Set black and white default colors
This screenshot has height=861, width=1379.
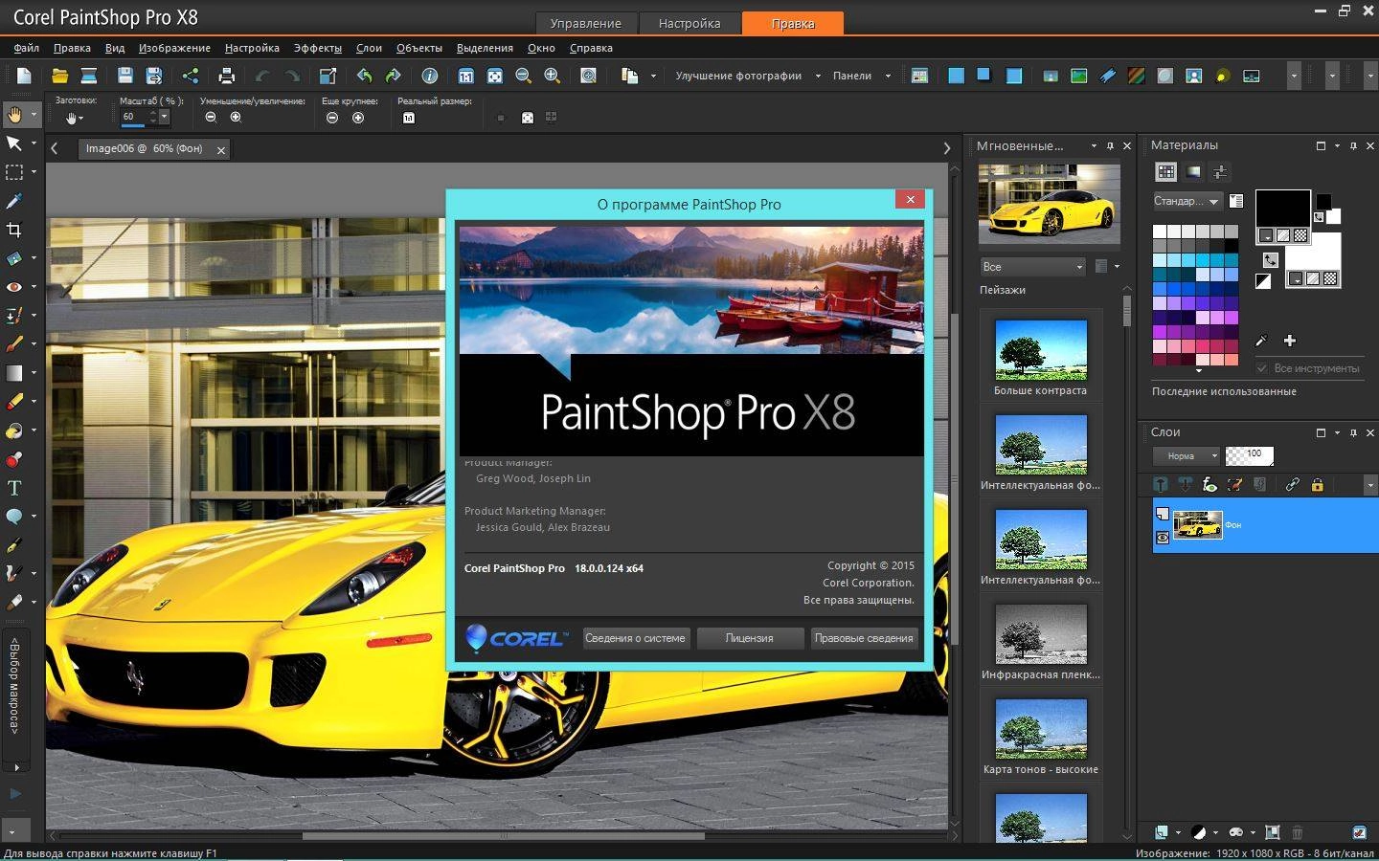click(1263, 281)
